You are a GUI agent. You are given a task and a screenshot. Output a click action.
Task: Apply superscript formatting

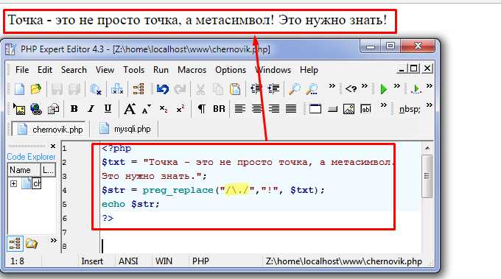181,109
